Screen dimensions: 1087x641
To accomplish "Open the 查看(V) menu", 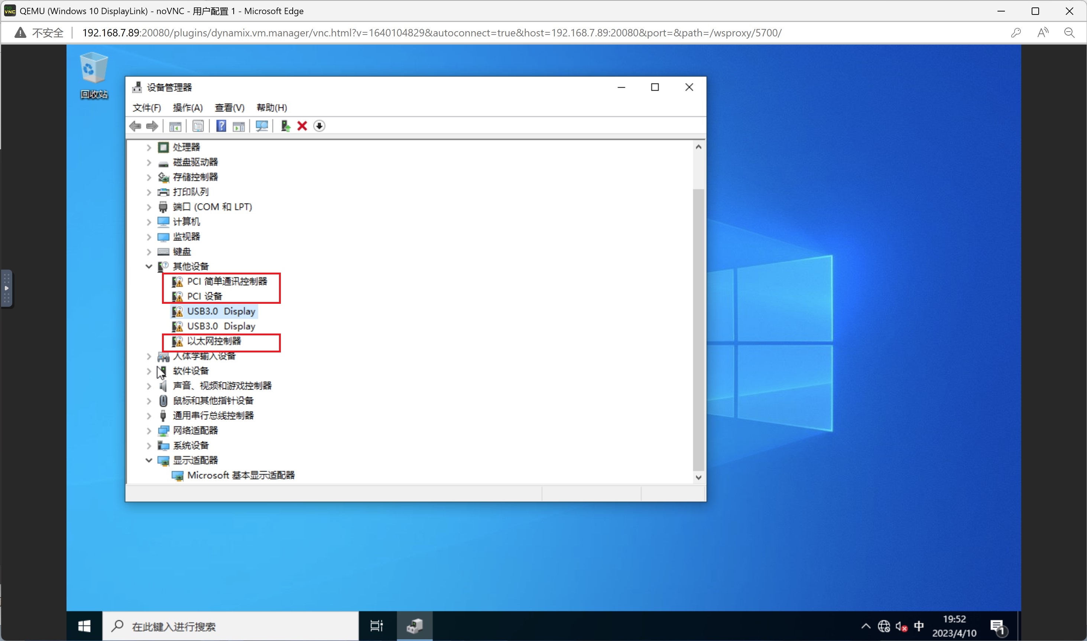I will click(x=230, y=108).
